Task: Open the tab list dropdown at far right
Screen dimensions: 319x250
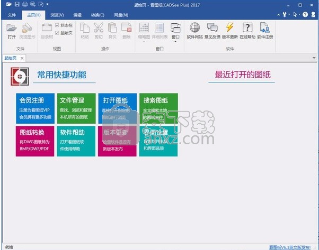Action: 314,58
